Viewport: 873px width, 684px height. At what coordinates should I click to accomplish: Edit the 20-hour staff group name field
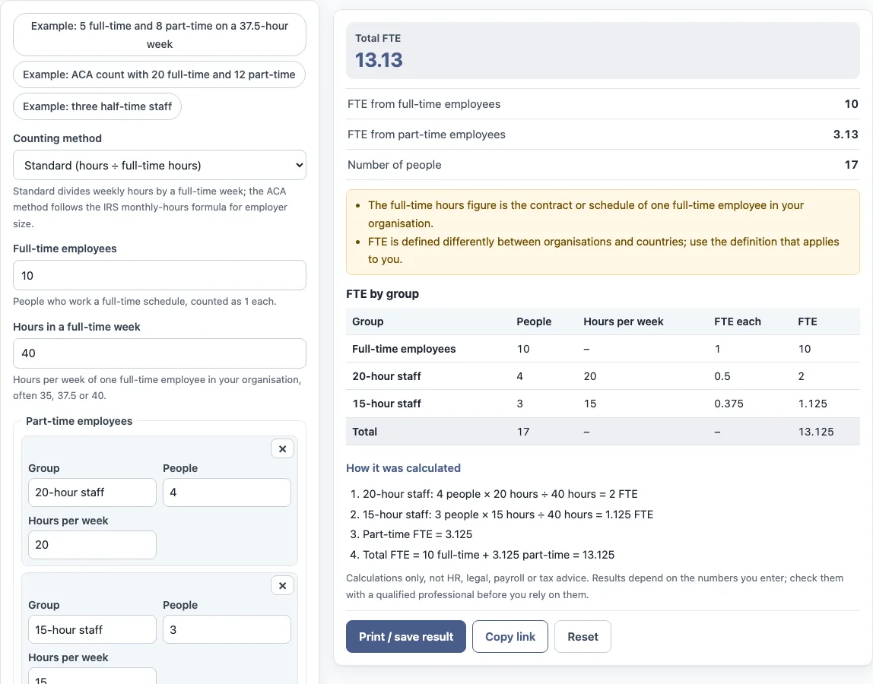tap(93, 492)
